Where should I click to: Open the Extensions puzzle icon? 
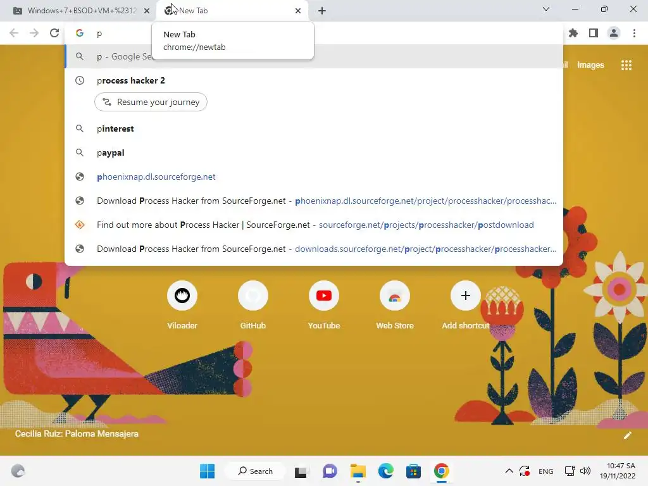573,33
